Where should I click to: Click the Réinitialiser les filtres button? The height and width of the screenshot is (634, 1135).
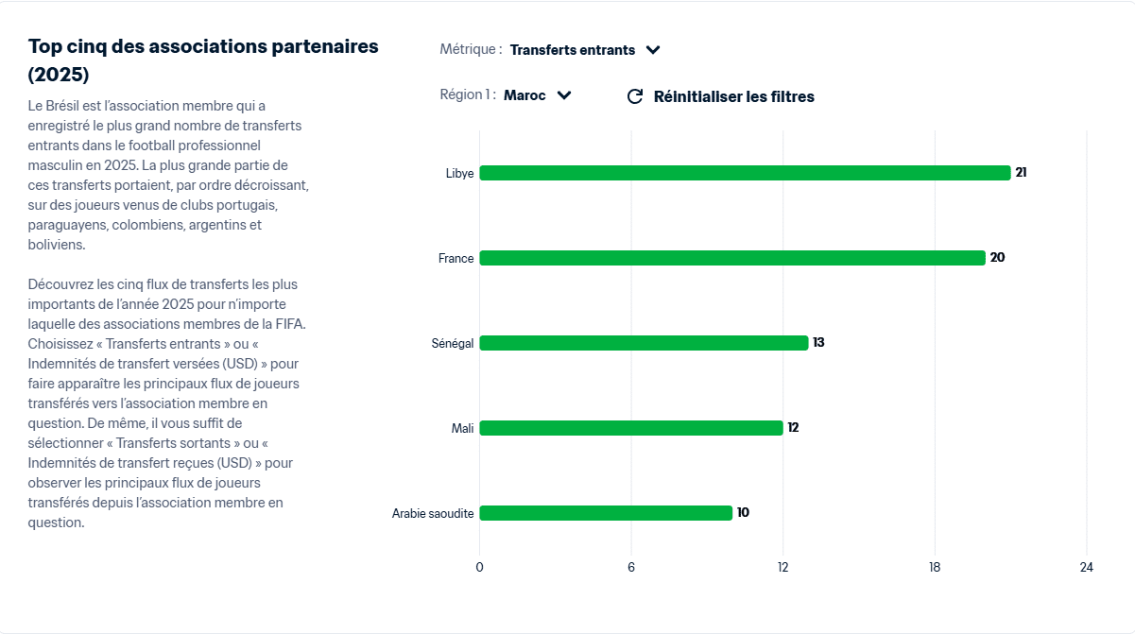coord(736,95)
